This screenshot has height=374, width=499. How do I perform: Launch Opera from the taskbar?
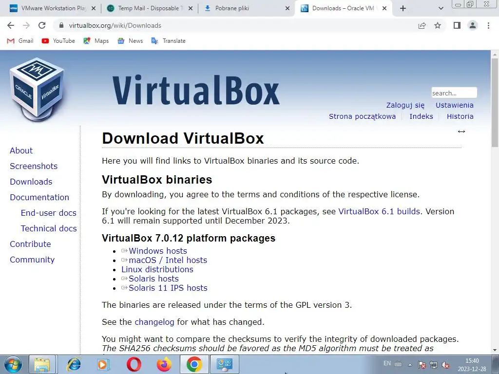(x=134, y=364)
